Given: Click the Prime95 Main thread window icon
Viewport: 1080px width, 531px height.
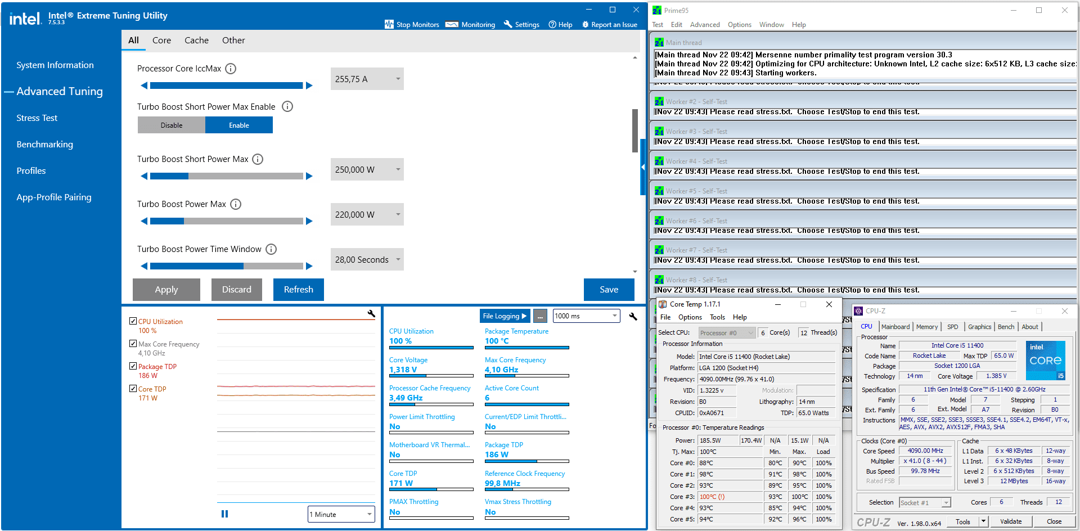Looking at the screenshot, I should tap(659, 42).
